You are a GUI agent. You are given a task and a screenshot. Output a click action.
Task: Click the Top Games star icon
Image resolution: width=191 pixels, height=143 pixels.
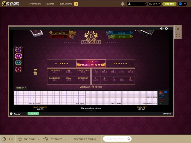click(x=20, y=139)
